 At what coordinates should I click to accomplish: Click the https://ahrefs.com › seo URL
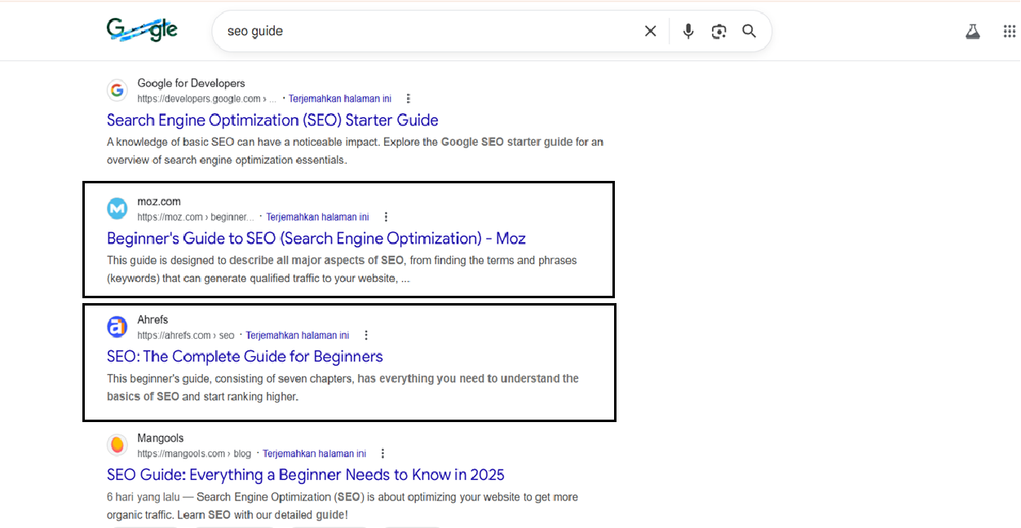click(186, 335)
